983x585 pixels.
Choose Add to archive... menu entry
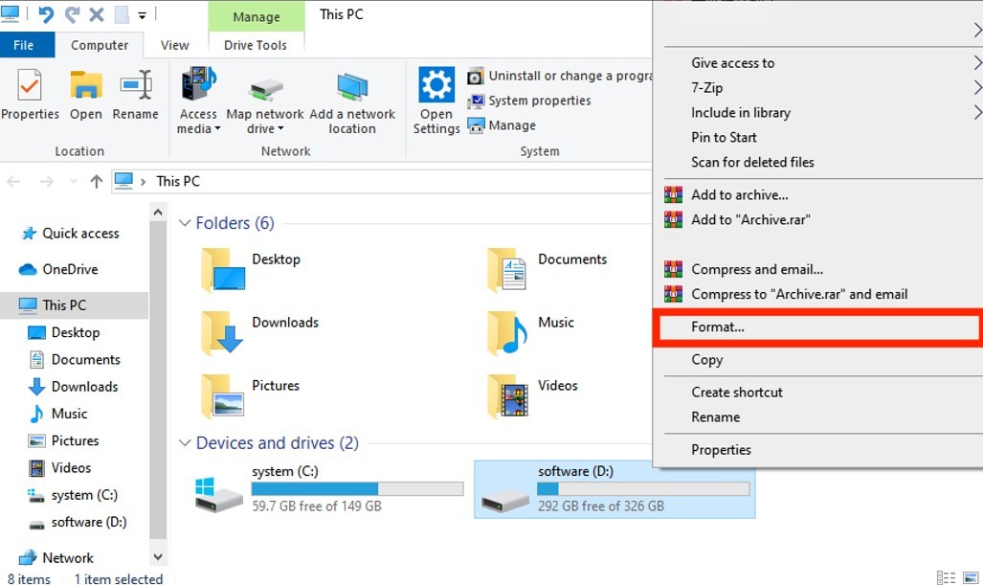coord(739,194)
